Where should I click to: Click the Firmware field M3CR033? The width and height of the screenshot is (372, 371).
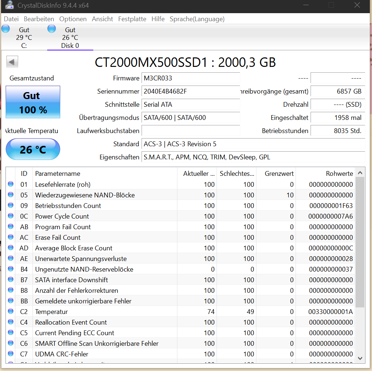[x=191, y=78]
